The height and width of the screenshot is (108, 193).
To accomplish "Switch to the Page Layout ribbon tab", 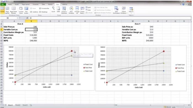I will (26, 4).
